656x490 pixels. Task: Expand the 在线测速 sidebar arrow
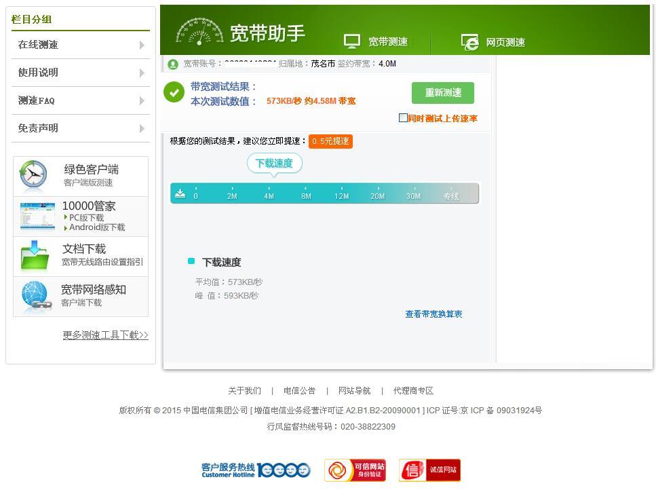click(142, 45)
